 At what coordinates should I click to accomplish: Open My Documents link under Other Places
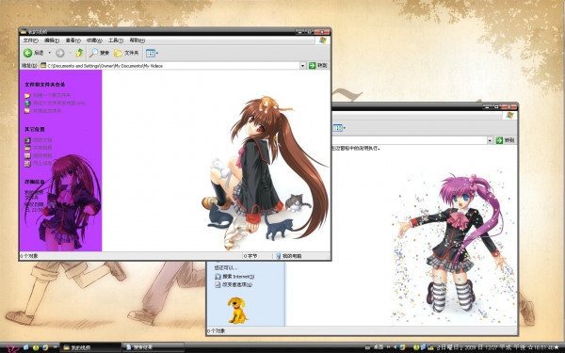click(x=42, y=139)
